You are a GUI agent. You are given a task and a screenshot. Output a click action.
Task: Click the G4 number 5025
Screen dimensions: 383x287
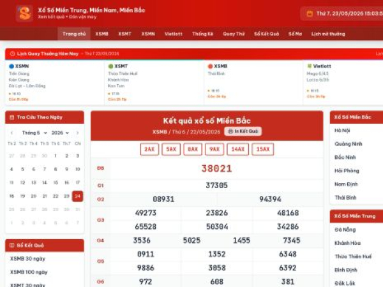191,240
